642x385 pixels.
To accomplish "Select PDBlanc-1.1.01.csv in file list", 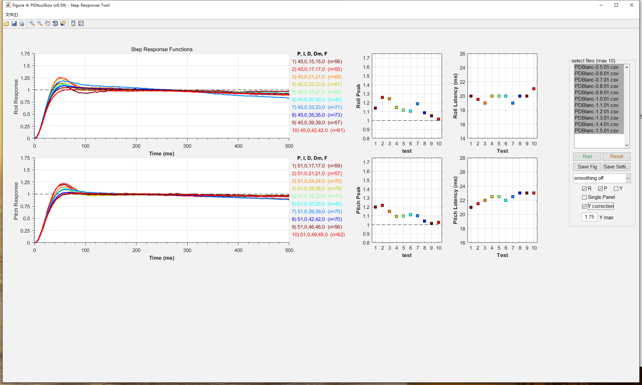I will (x=599, y=105).
